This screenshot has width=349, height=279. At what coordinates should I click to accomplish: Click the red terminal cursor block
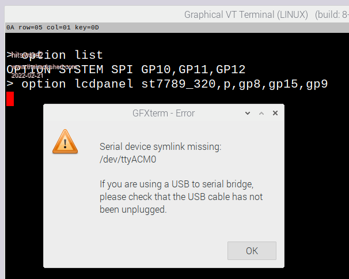pos(10,99)
